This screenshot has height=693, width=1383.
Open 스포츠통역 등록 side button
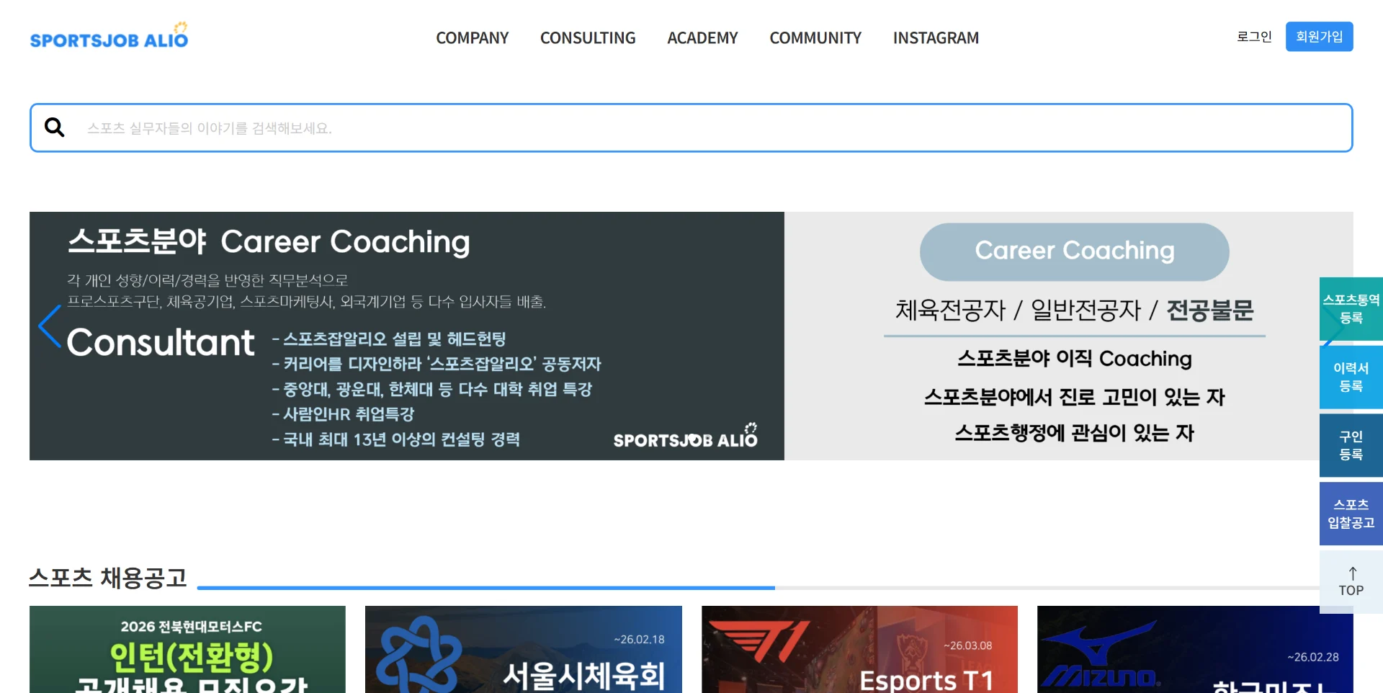(x=1351, y=309)
